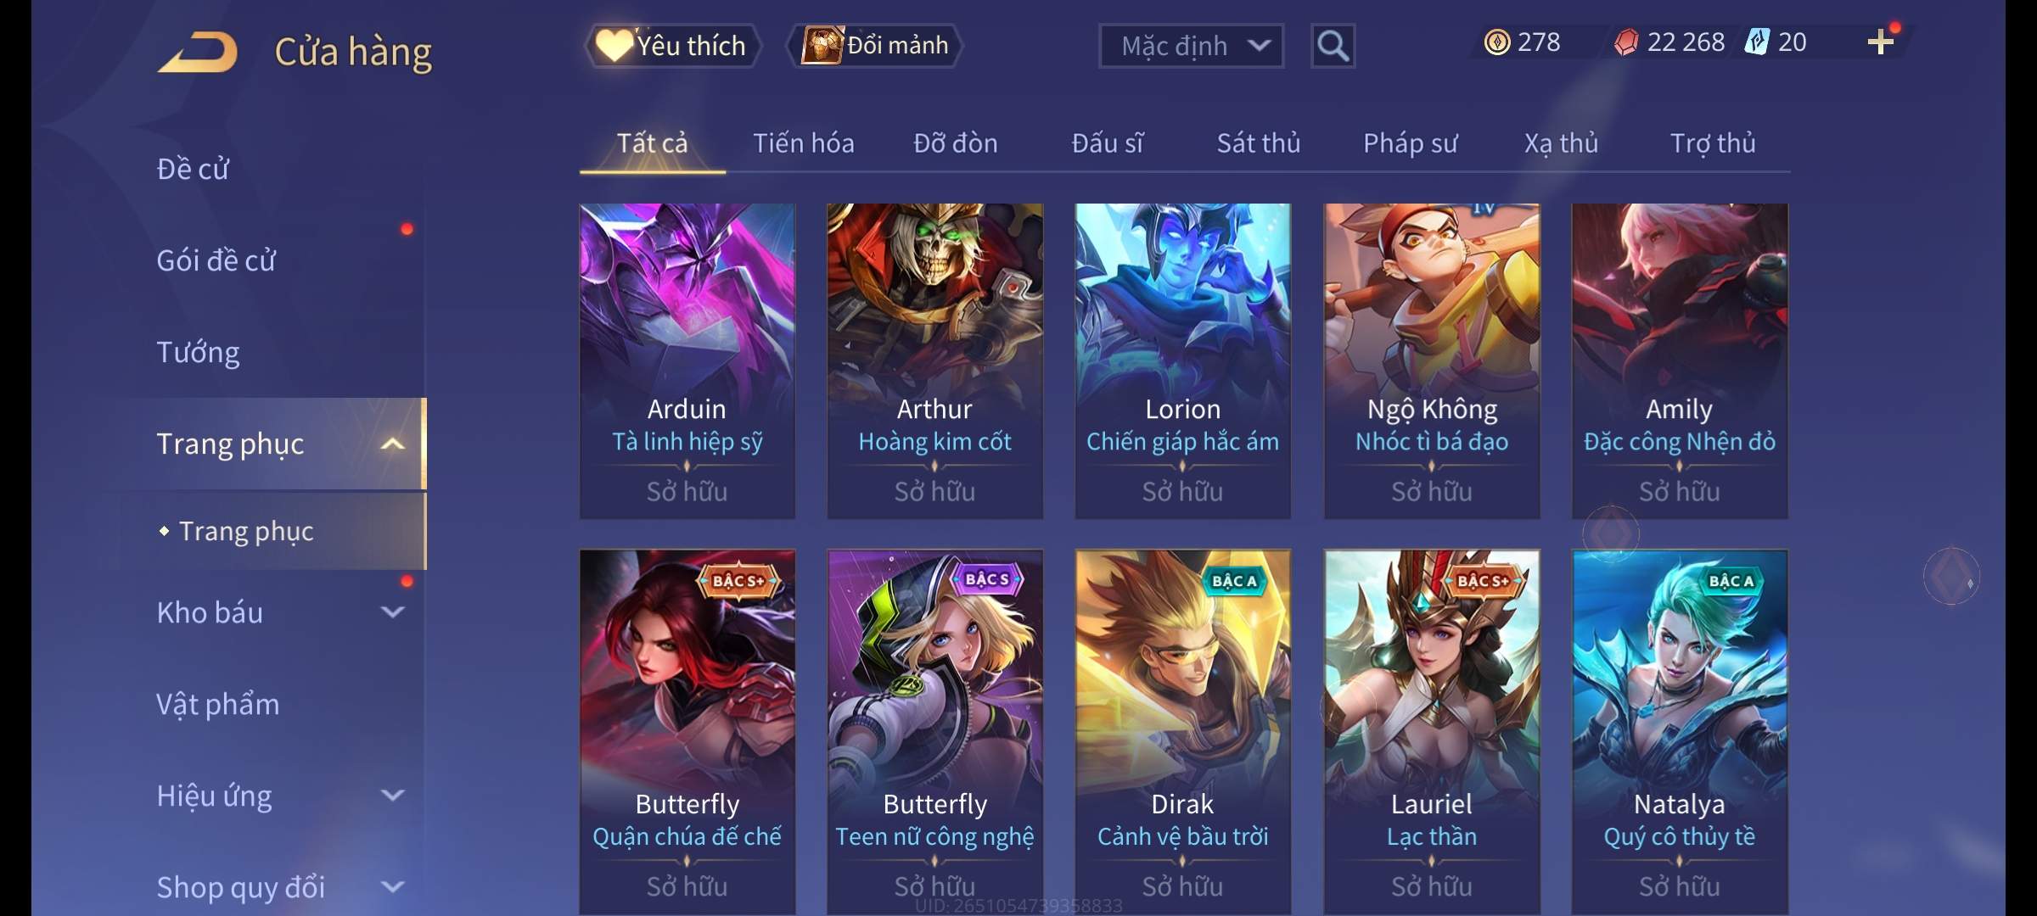Switch to the Pháp sư tab
The height and width of the screenshot is (916, 2037).
(1410, 143)
